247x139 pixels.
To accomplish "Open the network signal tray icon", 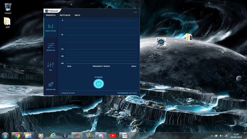I will [226, 136].
